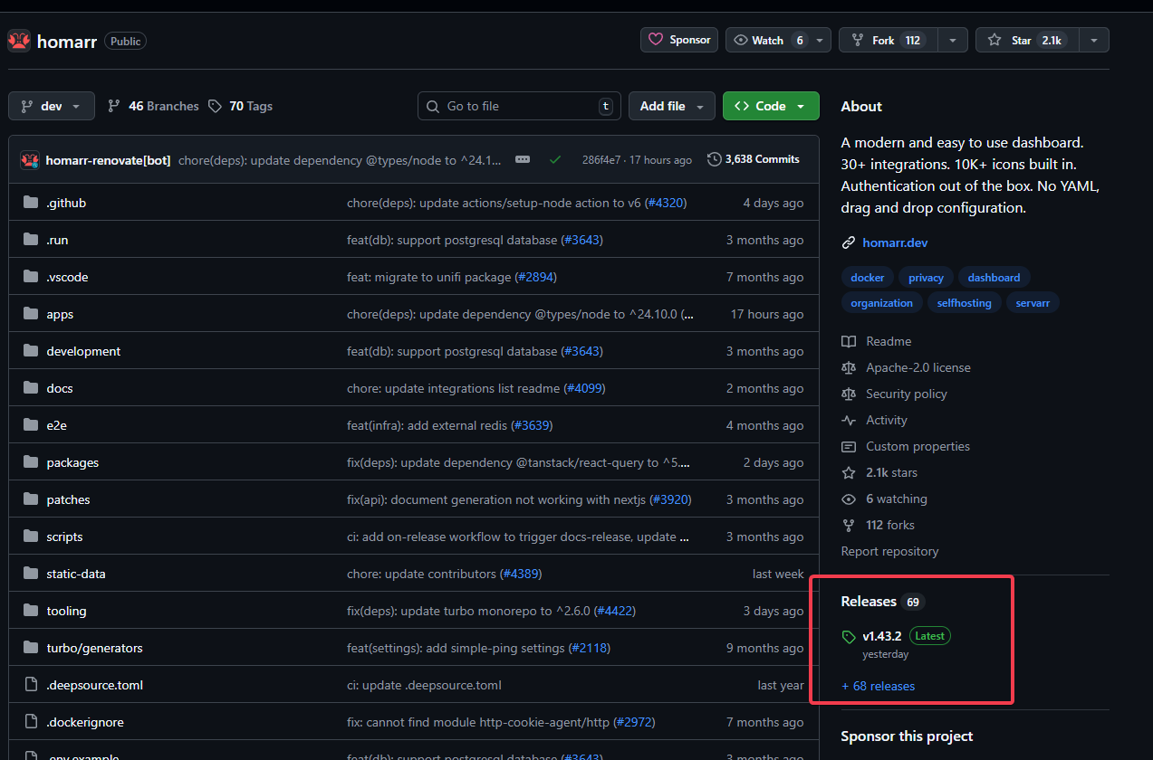
Task: Open pull request #2972 link
Action: 634,722
